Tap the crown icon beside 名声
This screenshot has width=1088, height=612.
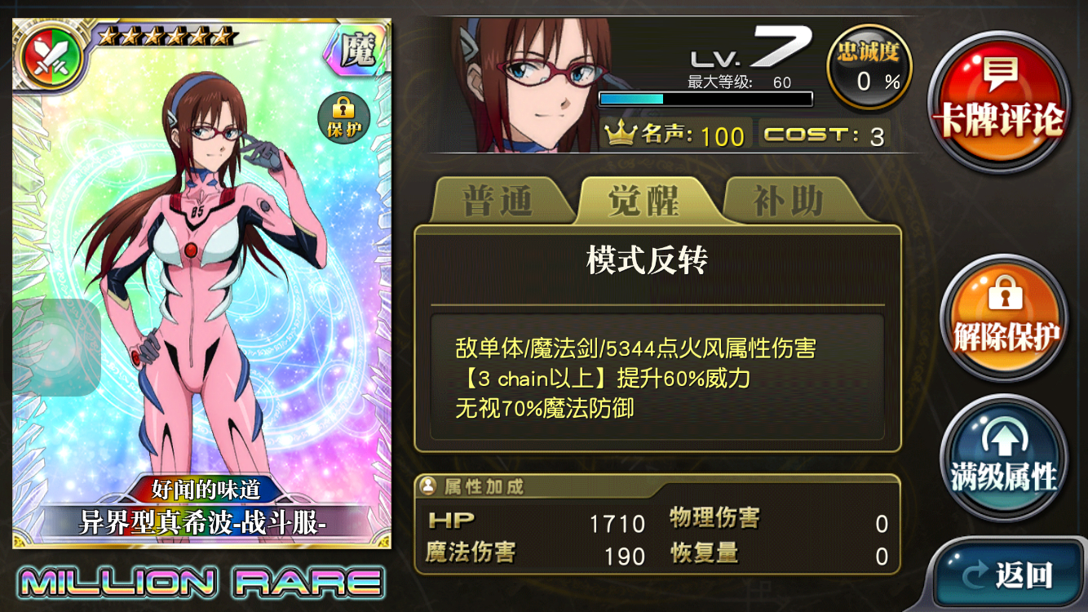621,135
